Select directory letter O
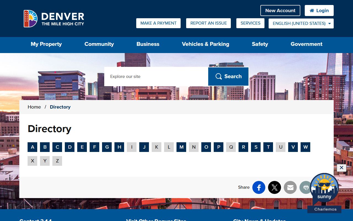Screen dimensions: 353x221 coord(206,147)
